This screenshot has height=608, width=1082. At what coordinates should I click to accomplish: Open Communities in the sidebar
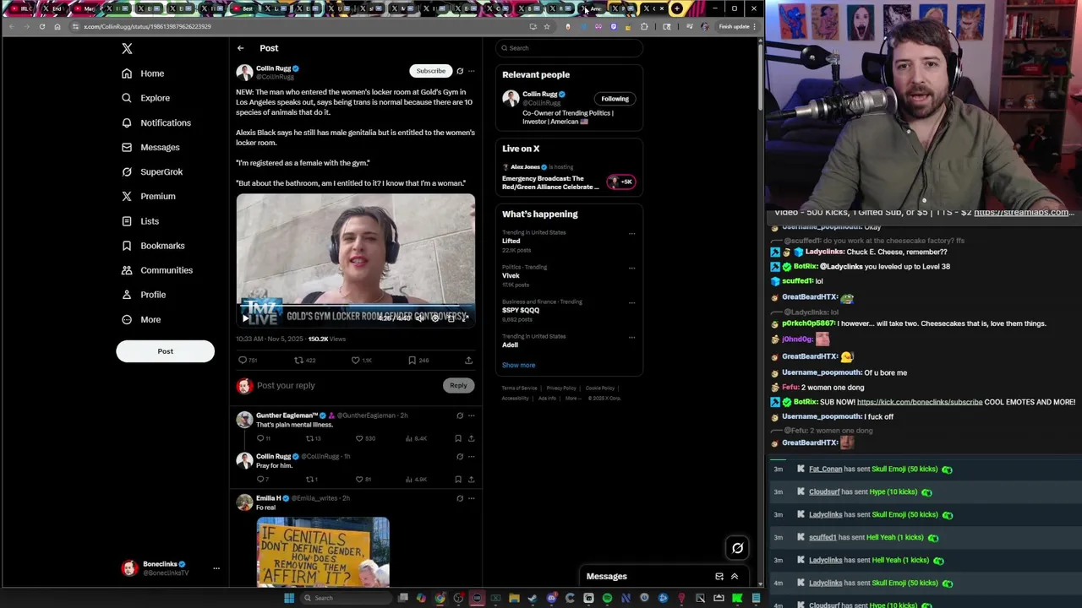157,270
